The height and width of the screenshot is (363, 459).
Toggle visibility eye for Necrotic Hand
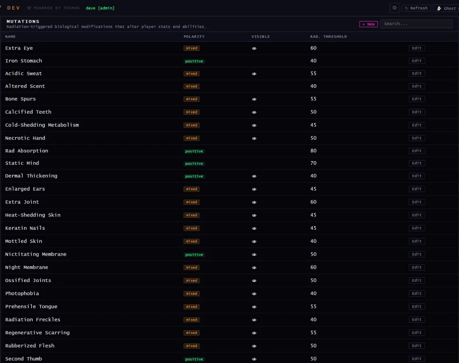pyautogui.click(x=254, y=138)
